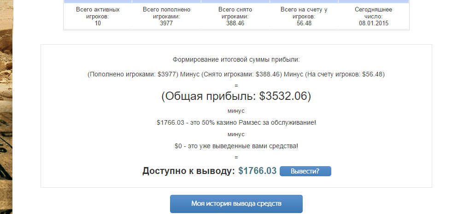Click the "Вывести?" withdraw button
Screen dimensions: 452x214
click(x=305, y=171)
